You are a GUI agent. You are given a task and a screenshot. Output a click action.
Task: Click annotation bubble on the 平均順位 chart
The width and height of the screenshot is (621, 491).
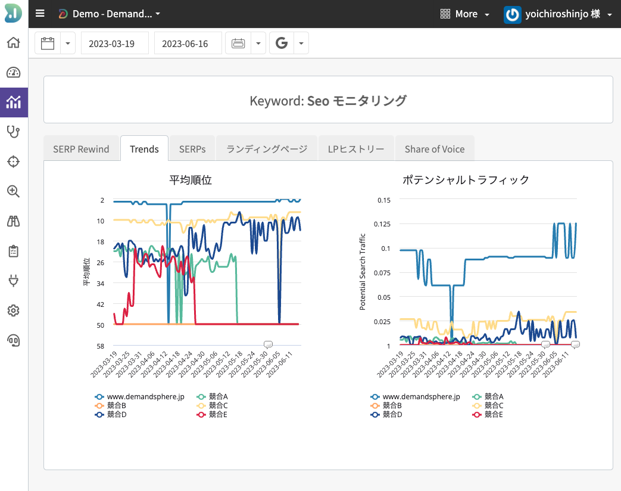pos(268,344)
